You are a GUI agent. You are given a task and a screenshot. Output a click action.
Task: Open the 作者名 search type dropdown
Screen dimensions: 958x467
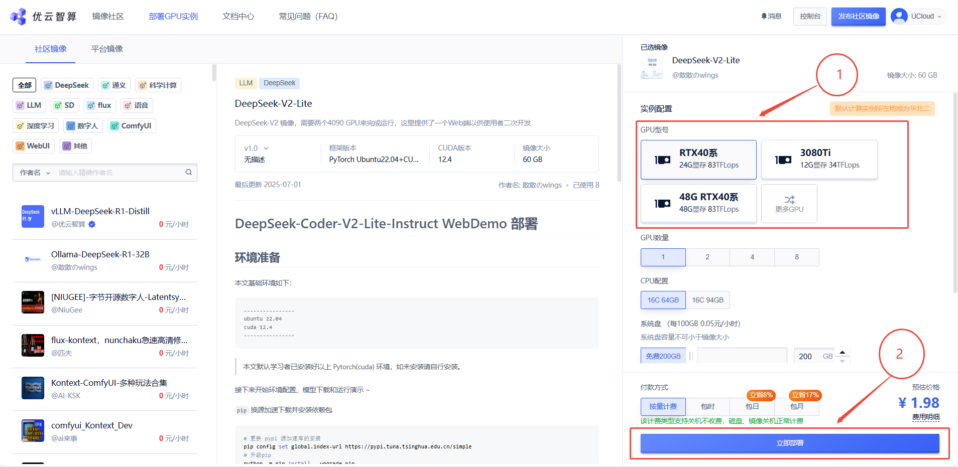(x=35, y=173)
